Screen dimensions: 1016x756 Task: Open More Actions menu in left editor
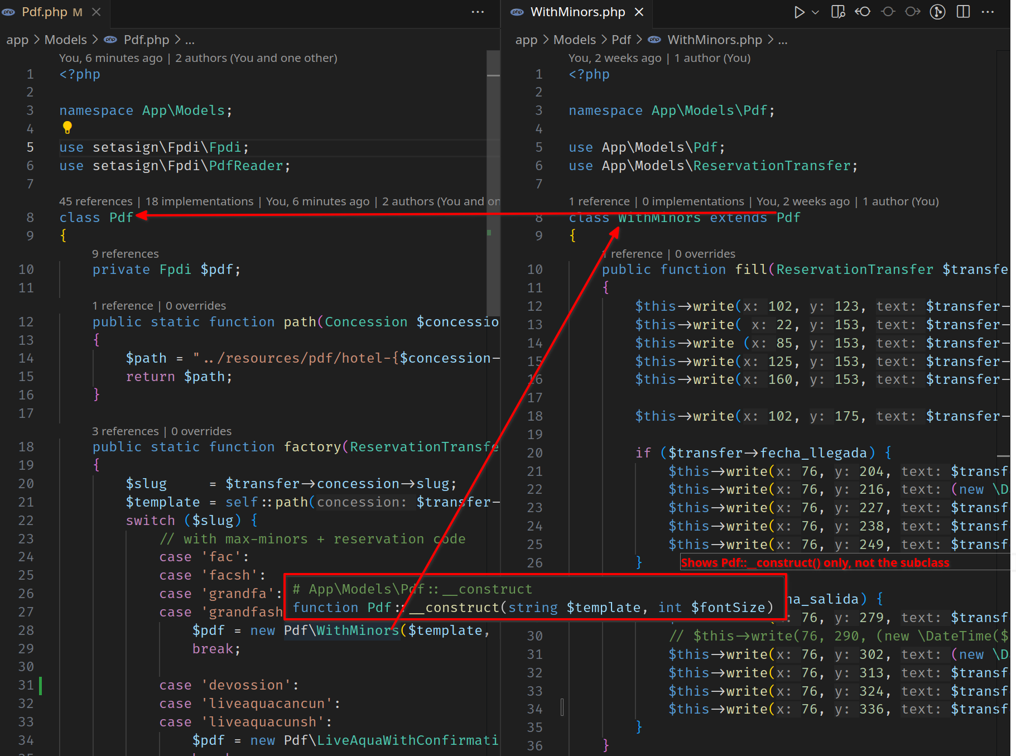coord(478,12)
